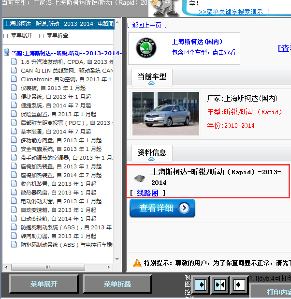Click horizontal scrollbar right arrow

[108, 267]
